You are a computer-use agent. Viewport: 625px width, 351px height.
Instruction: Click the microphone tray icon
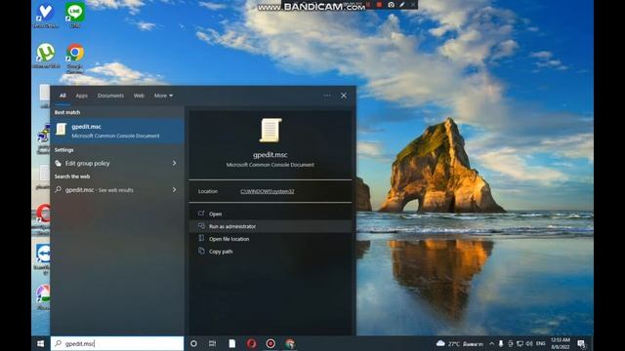click(x=501, y=343)
